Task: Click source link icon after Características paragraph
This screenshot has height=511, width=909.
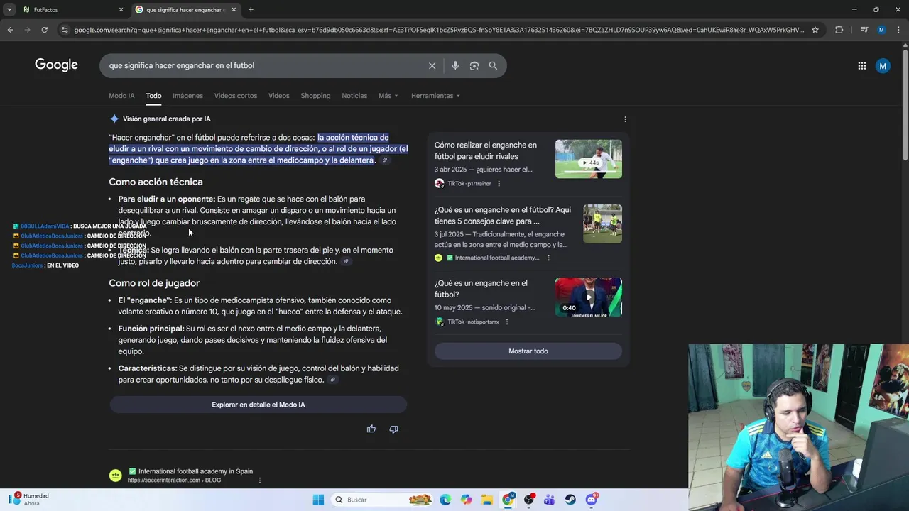Action: (x=332, y=380)
